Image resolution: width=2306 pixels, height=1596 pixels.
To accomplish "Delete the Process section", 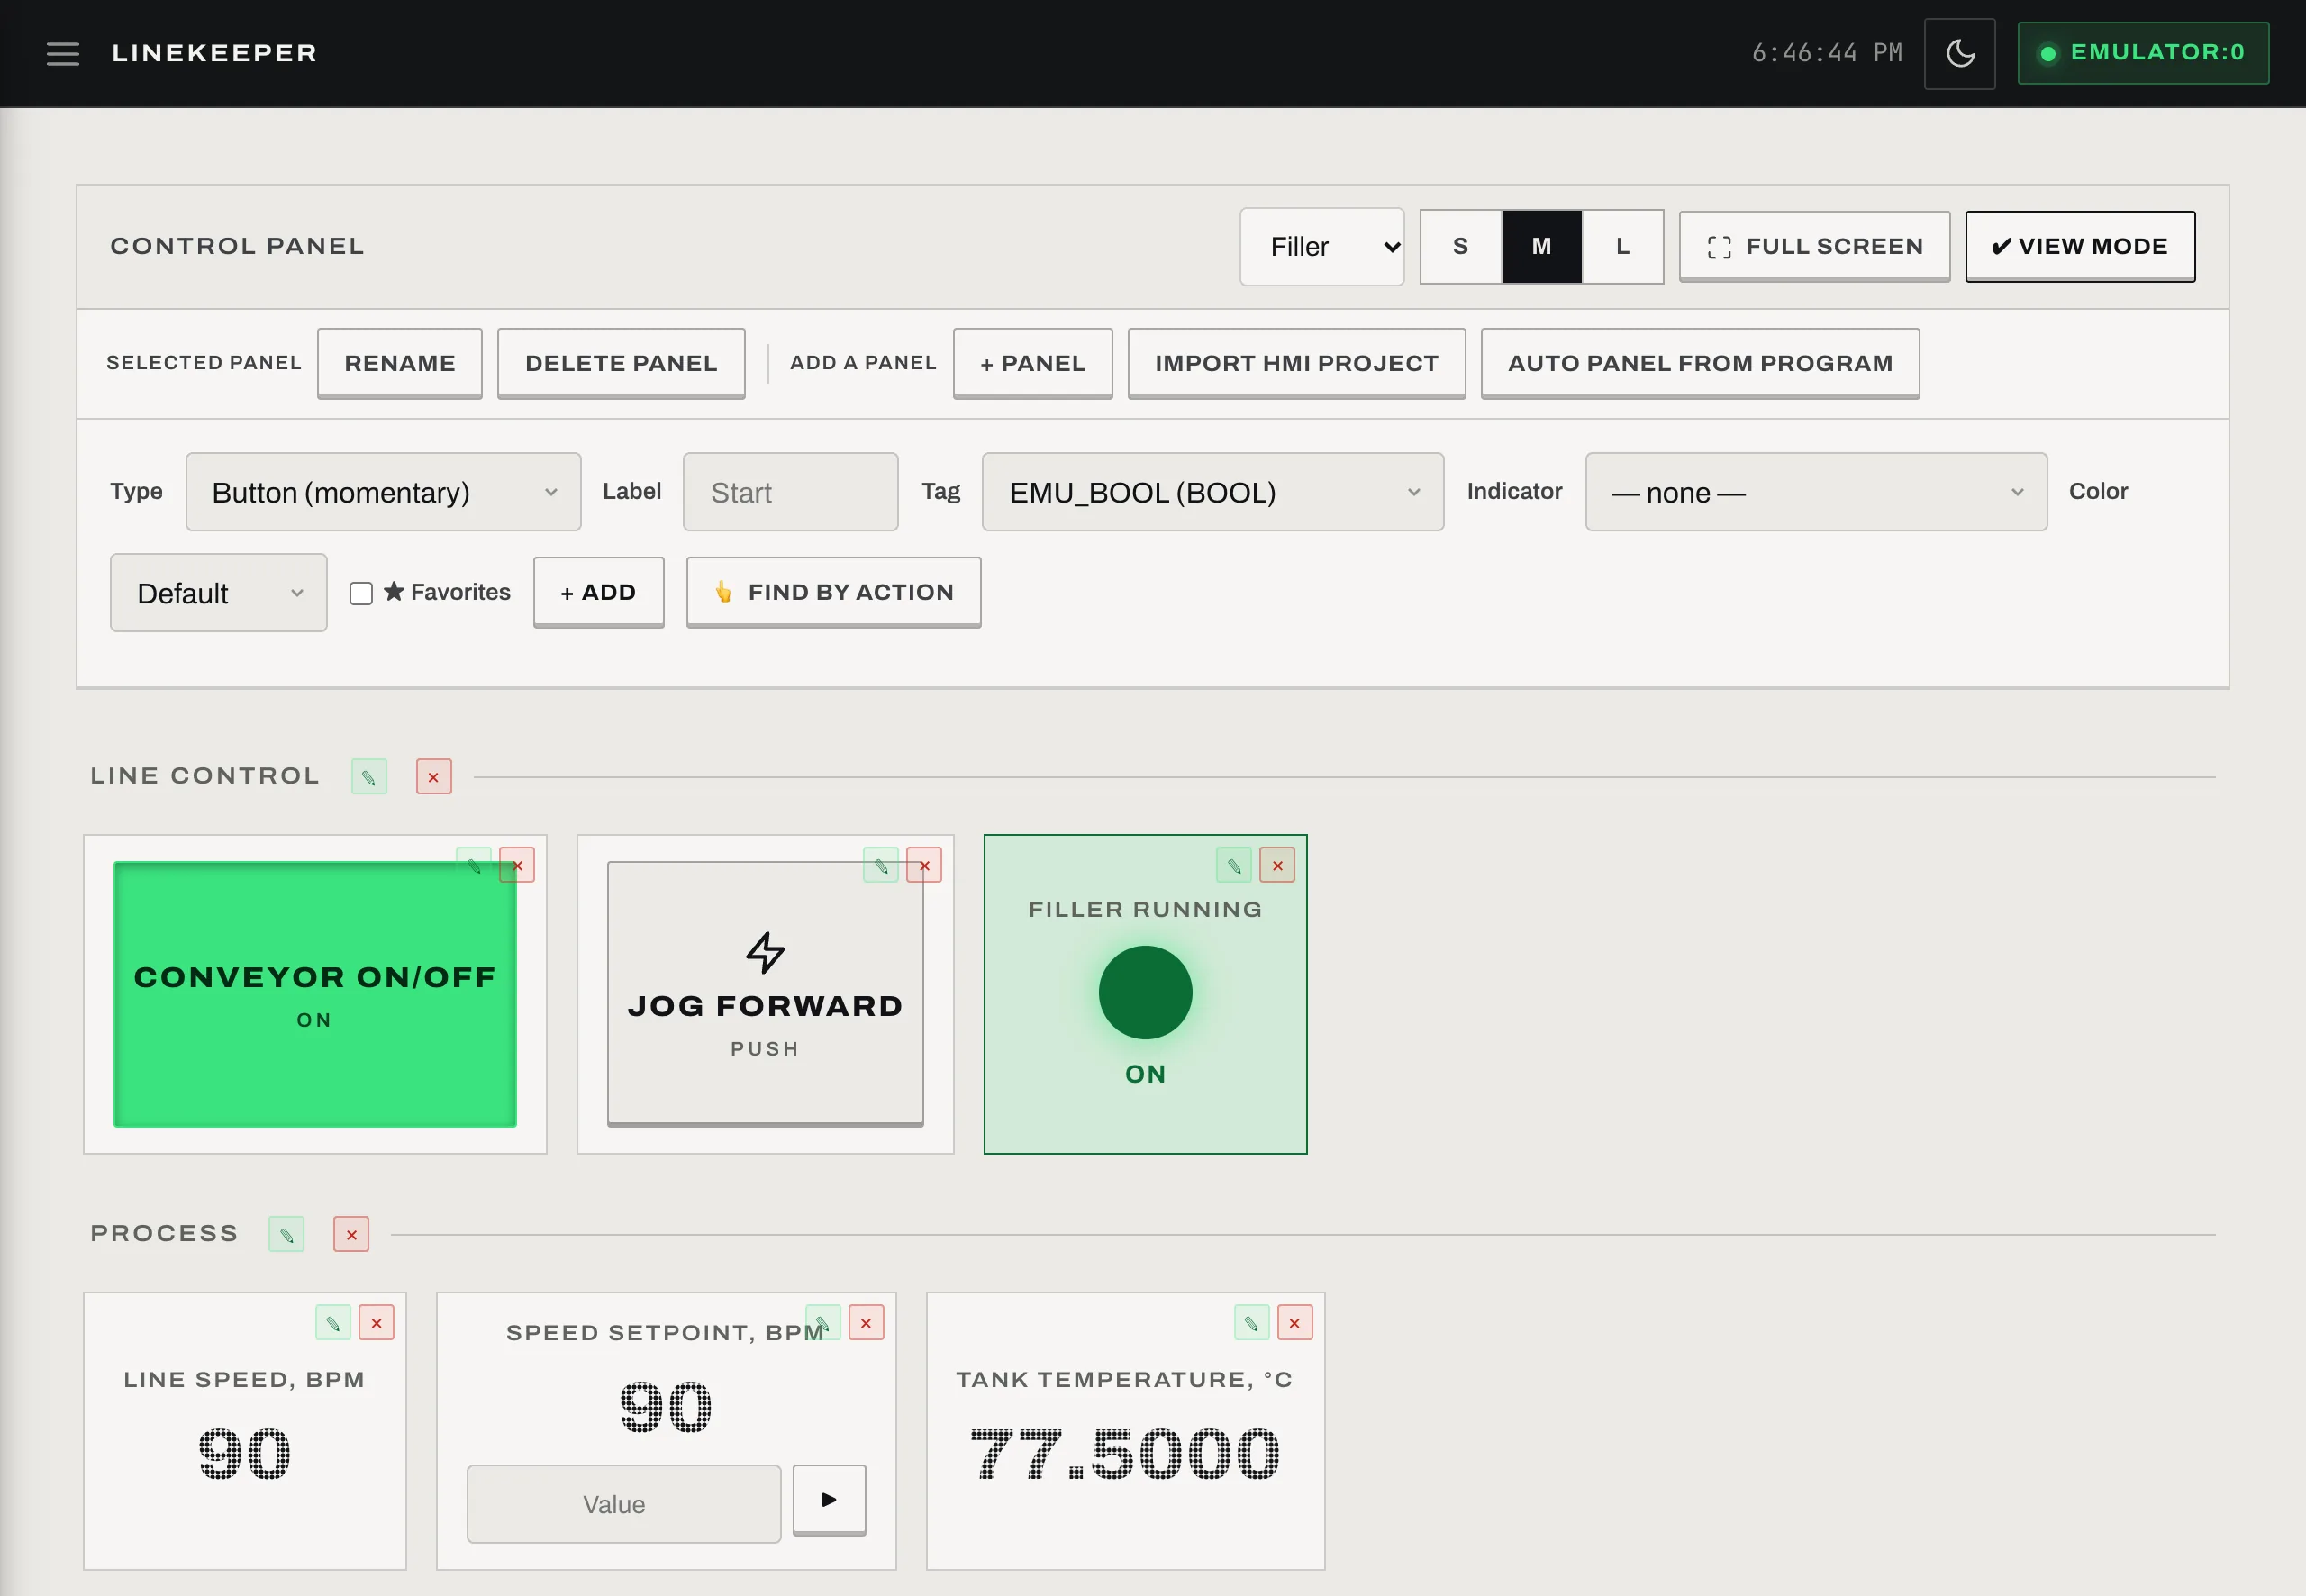I will coord(351,1234).
